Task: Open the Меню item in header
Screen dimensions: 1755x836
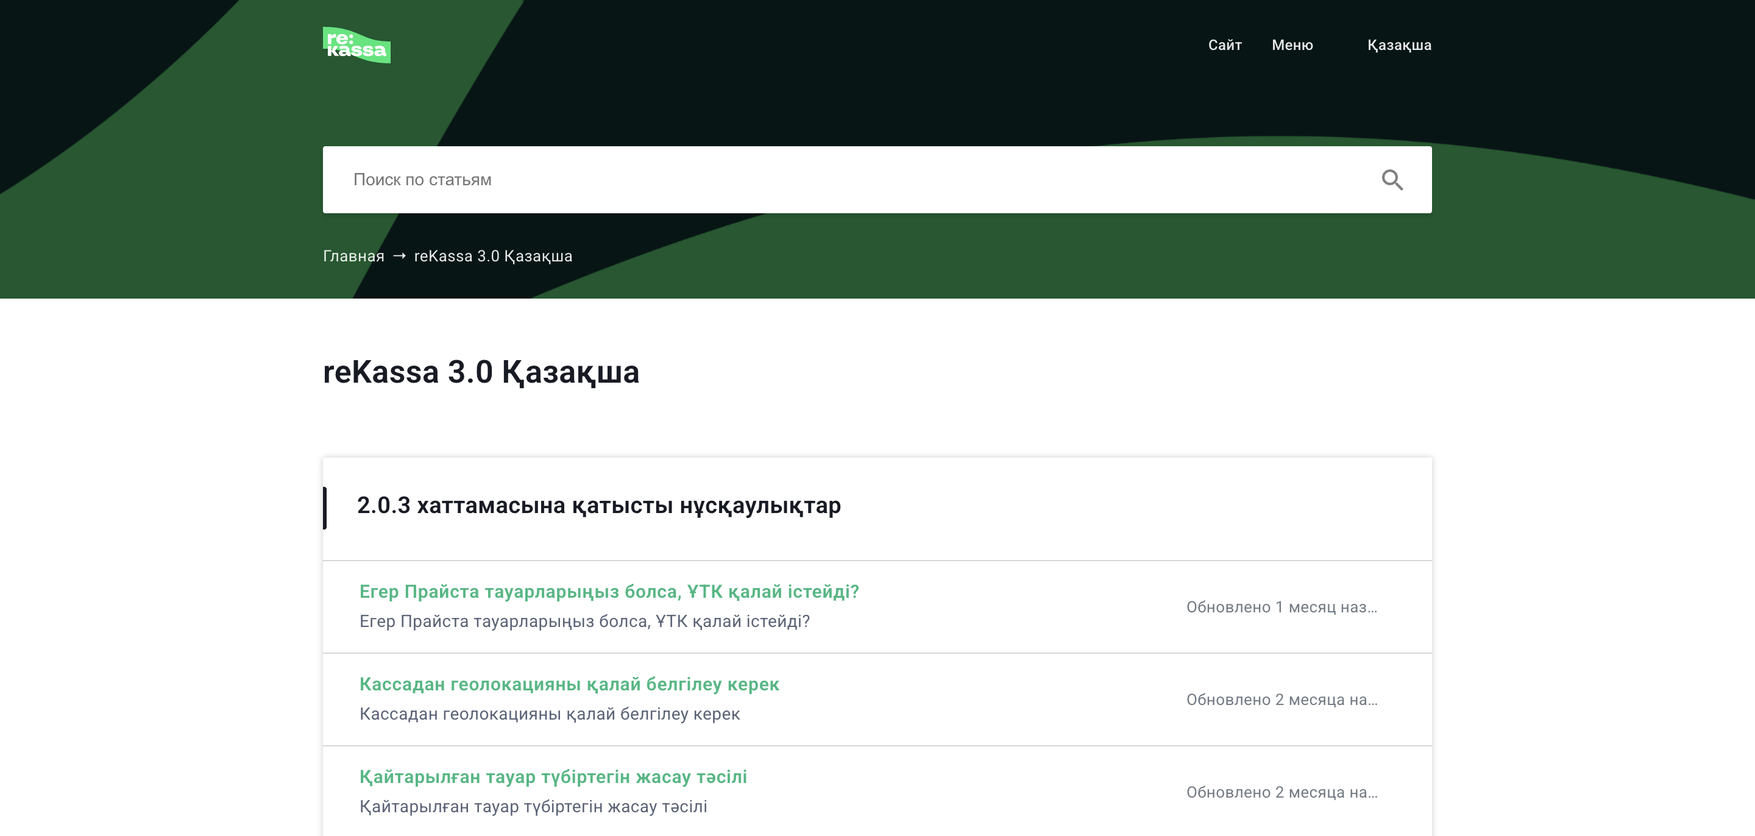Action: coord(1292,45)
